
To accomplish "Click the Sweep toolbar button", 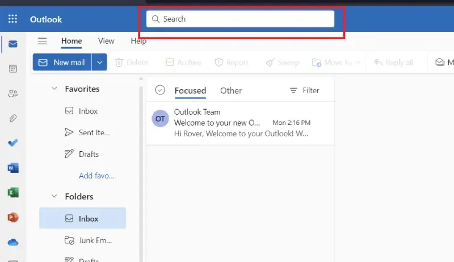I will [x=283, y=63].
